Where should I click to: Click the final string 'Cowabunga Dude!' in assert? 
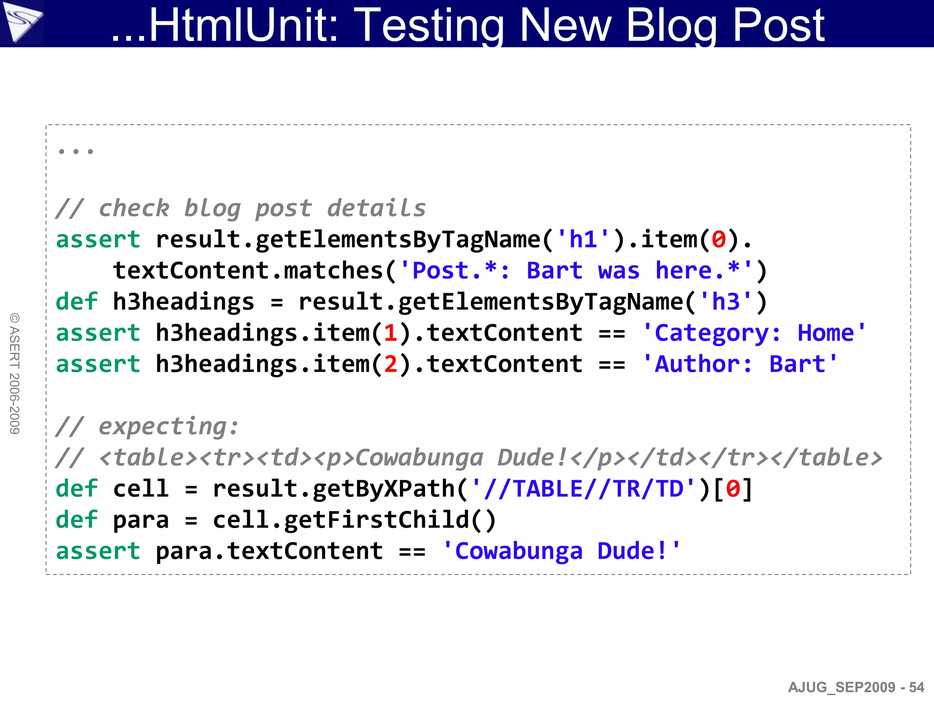(562, 551)
